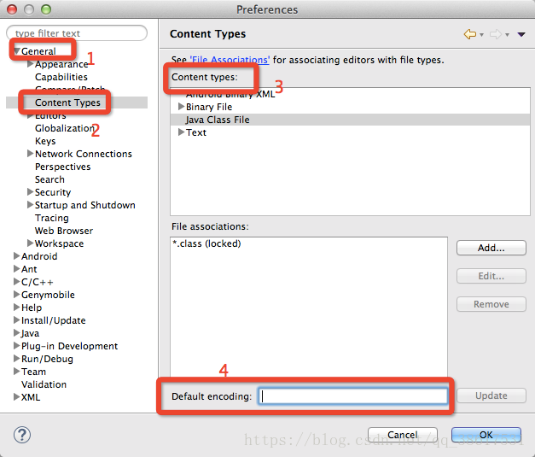Screen dimensions: 535x457
Task: Expand the Ant preferences node
Action: (16, 269)
